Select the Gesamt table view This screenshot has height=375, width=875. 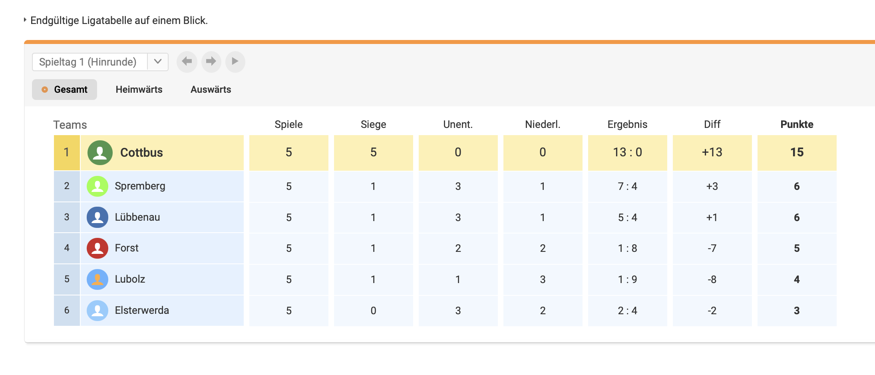click(65, 90)
